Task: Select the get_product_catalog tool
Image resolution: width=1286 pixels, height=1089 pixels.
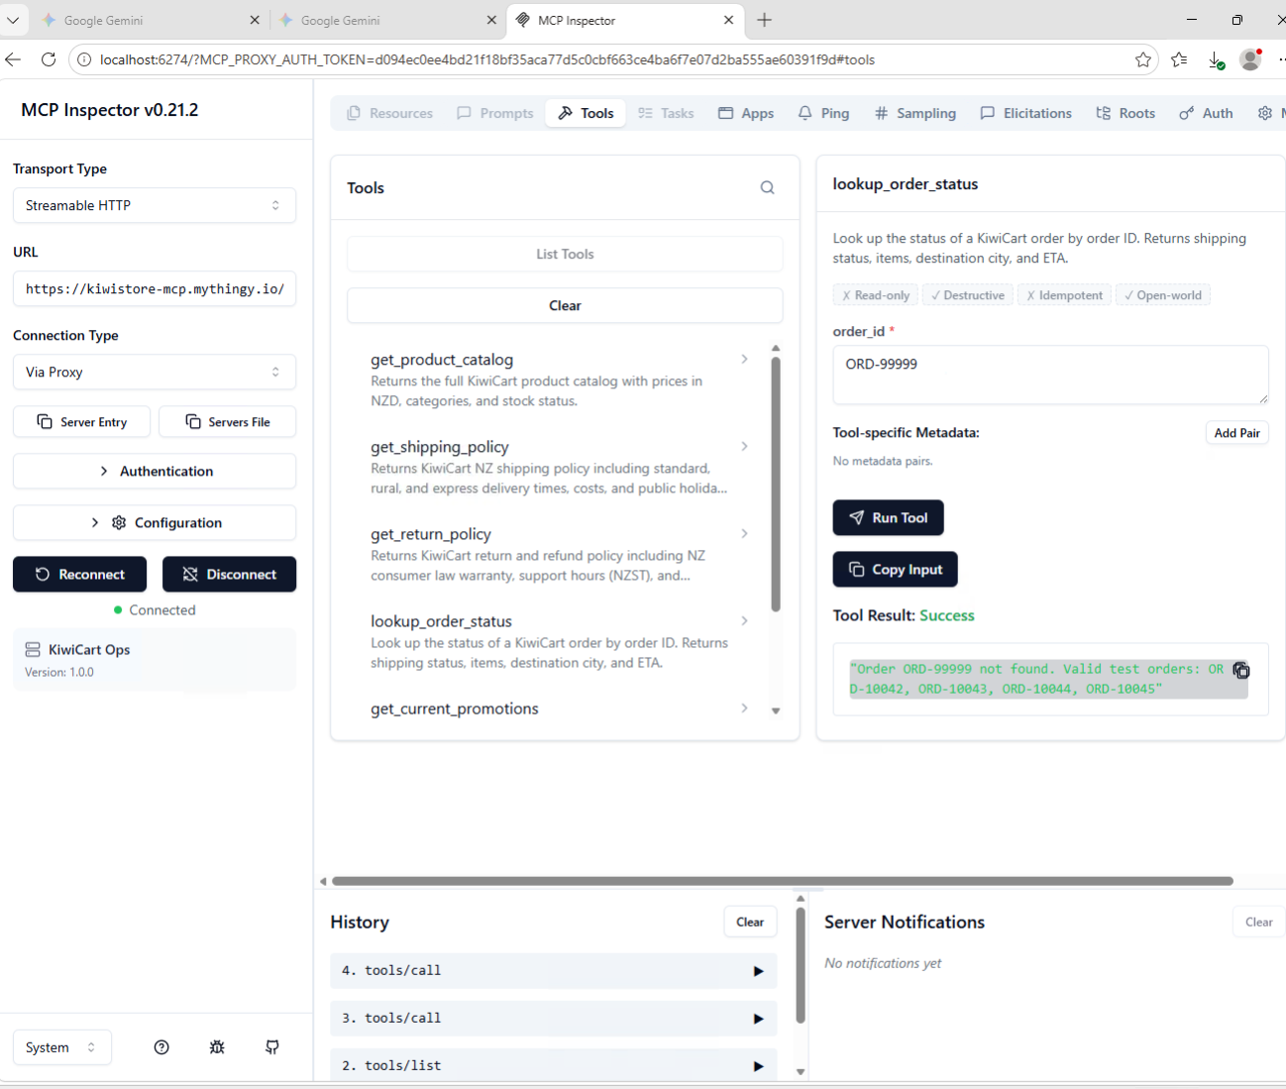Action: pos(559,380)
